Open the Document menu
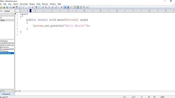 coord(24,4)
